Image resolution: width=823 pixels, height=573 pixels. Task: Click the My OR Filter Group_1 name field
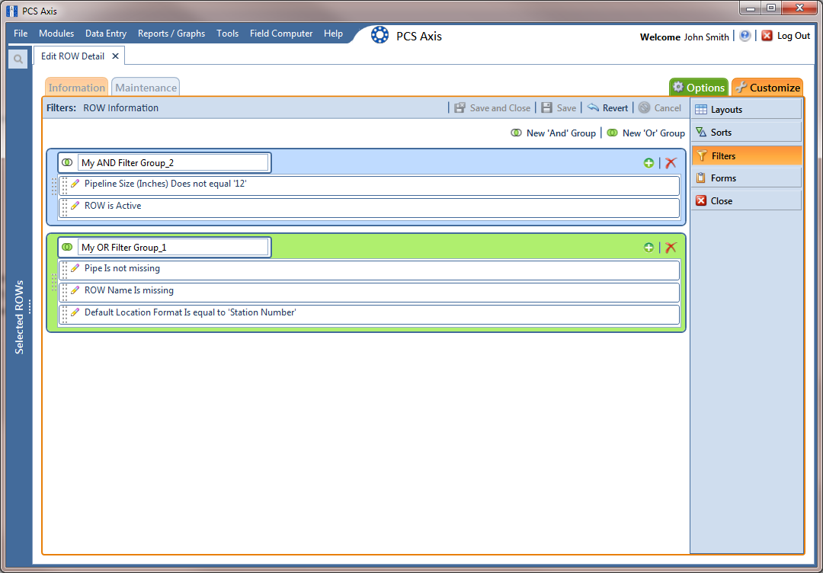pos(173,248)
